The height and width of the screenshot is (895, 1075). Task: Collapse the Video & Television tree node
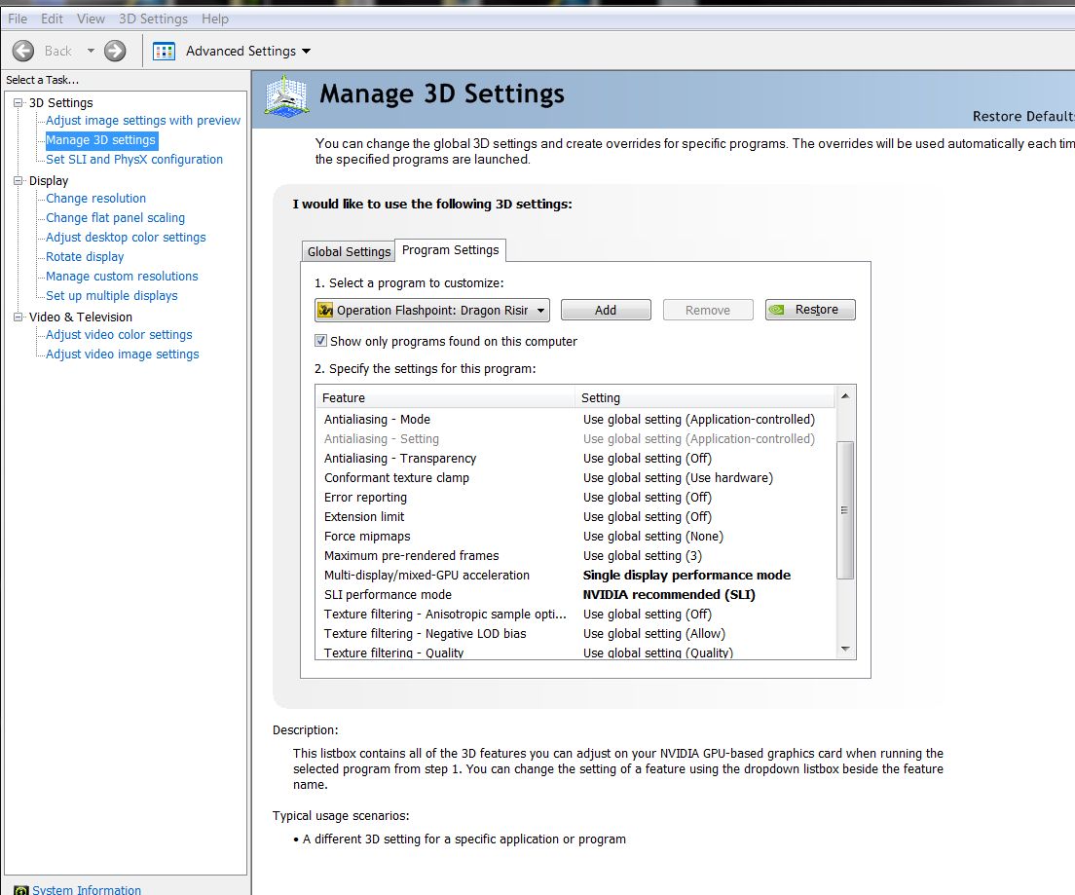coord(19,317)
